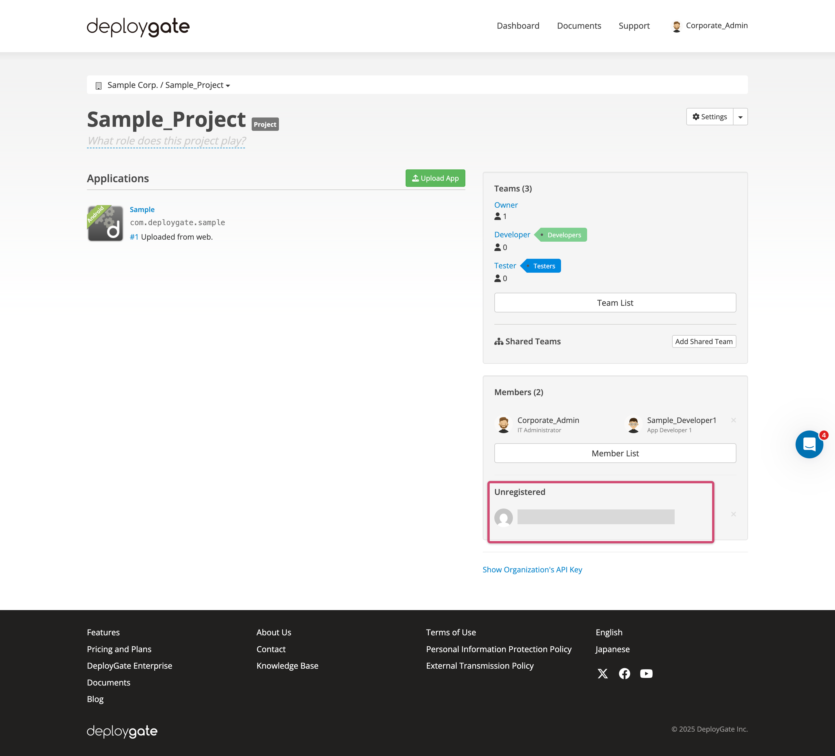835x756 pixels.
Task: Open DeployGate's Facebook page
Action: 624,674
